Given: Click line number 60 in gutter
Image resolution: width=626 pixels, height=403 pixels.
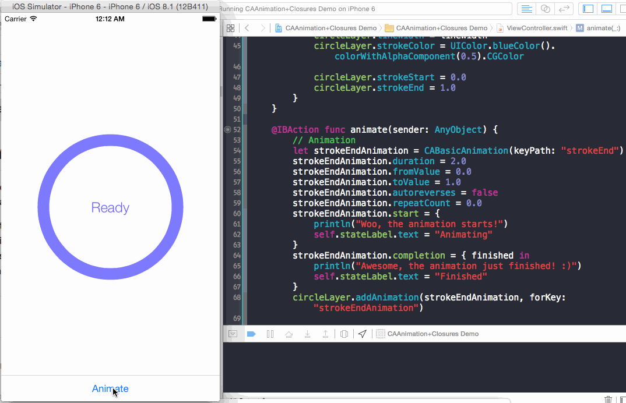Looking at the screenshot, I should click(x=237, y=214).
